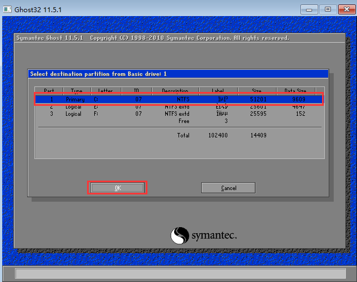Click the Part column header
This screenshot has height=282, width=357.
coord(49,91)
